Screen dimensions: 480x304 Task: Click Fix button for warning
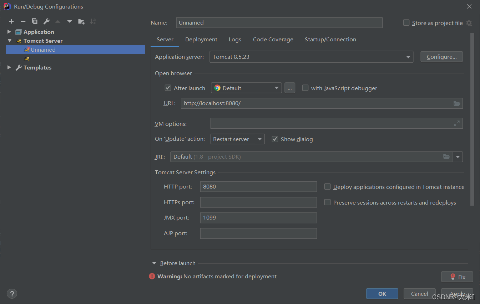tap(457, 277)
